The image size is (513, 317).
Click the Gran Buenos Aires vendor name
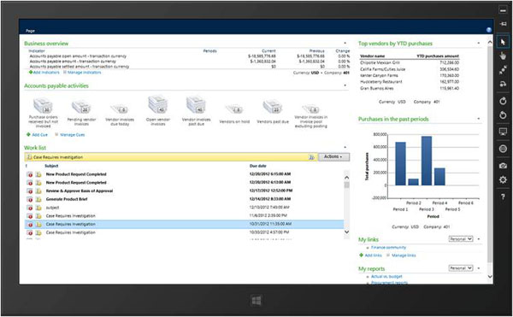pos(376,88)
